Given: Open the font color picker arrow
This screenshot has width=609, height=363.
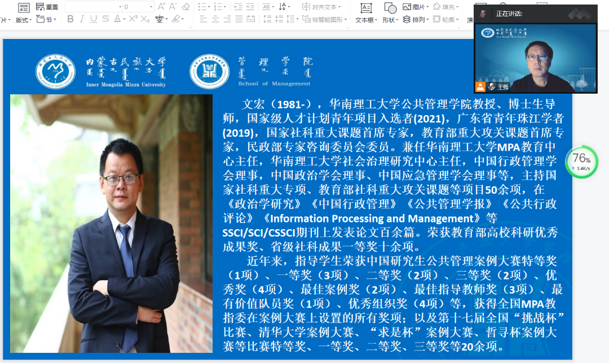Looking at the screenshot, I should click(x=124, y=19).
